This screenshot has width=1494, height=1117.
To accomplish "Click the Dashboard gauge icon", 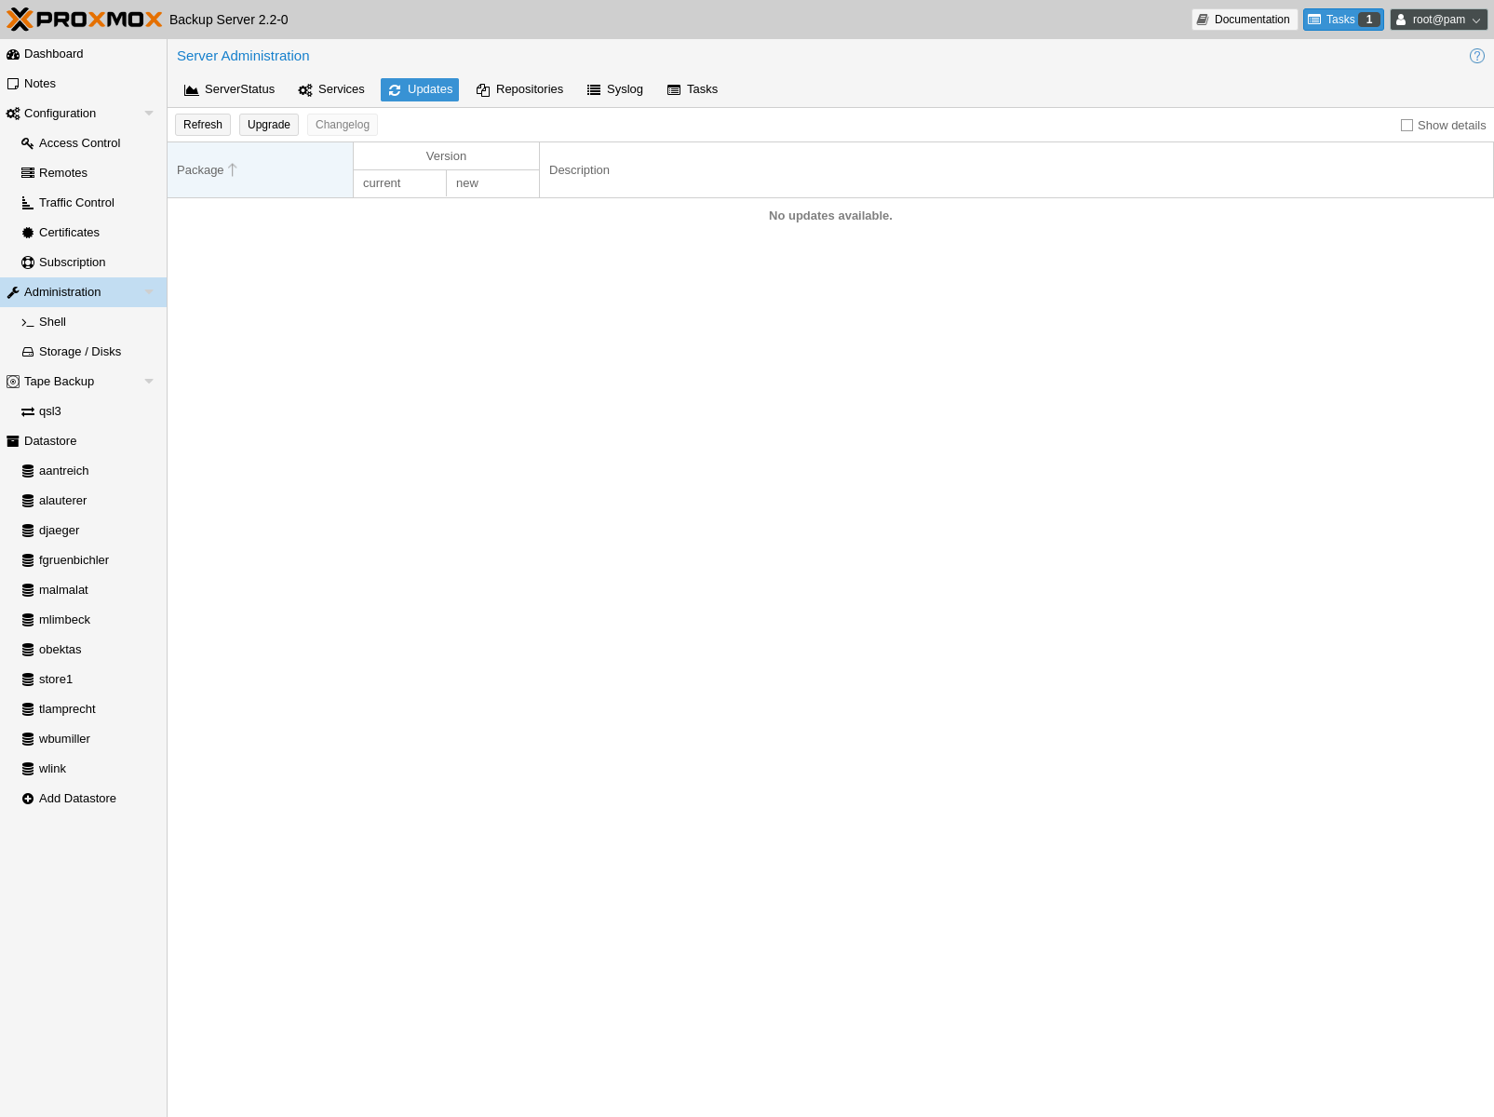I will [13, 54].
